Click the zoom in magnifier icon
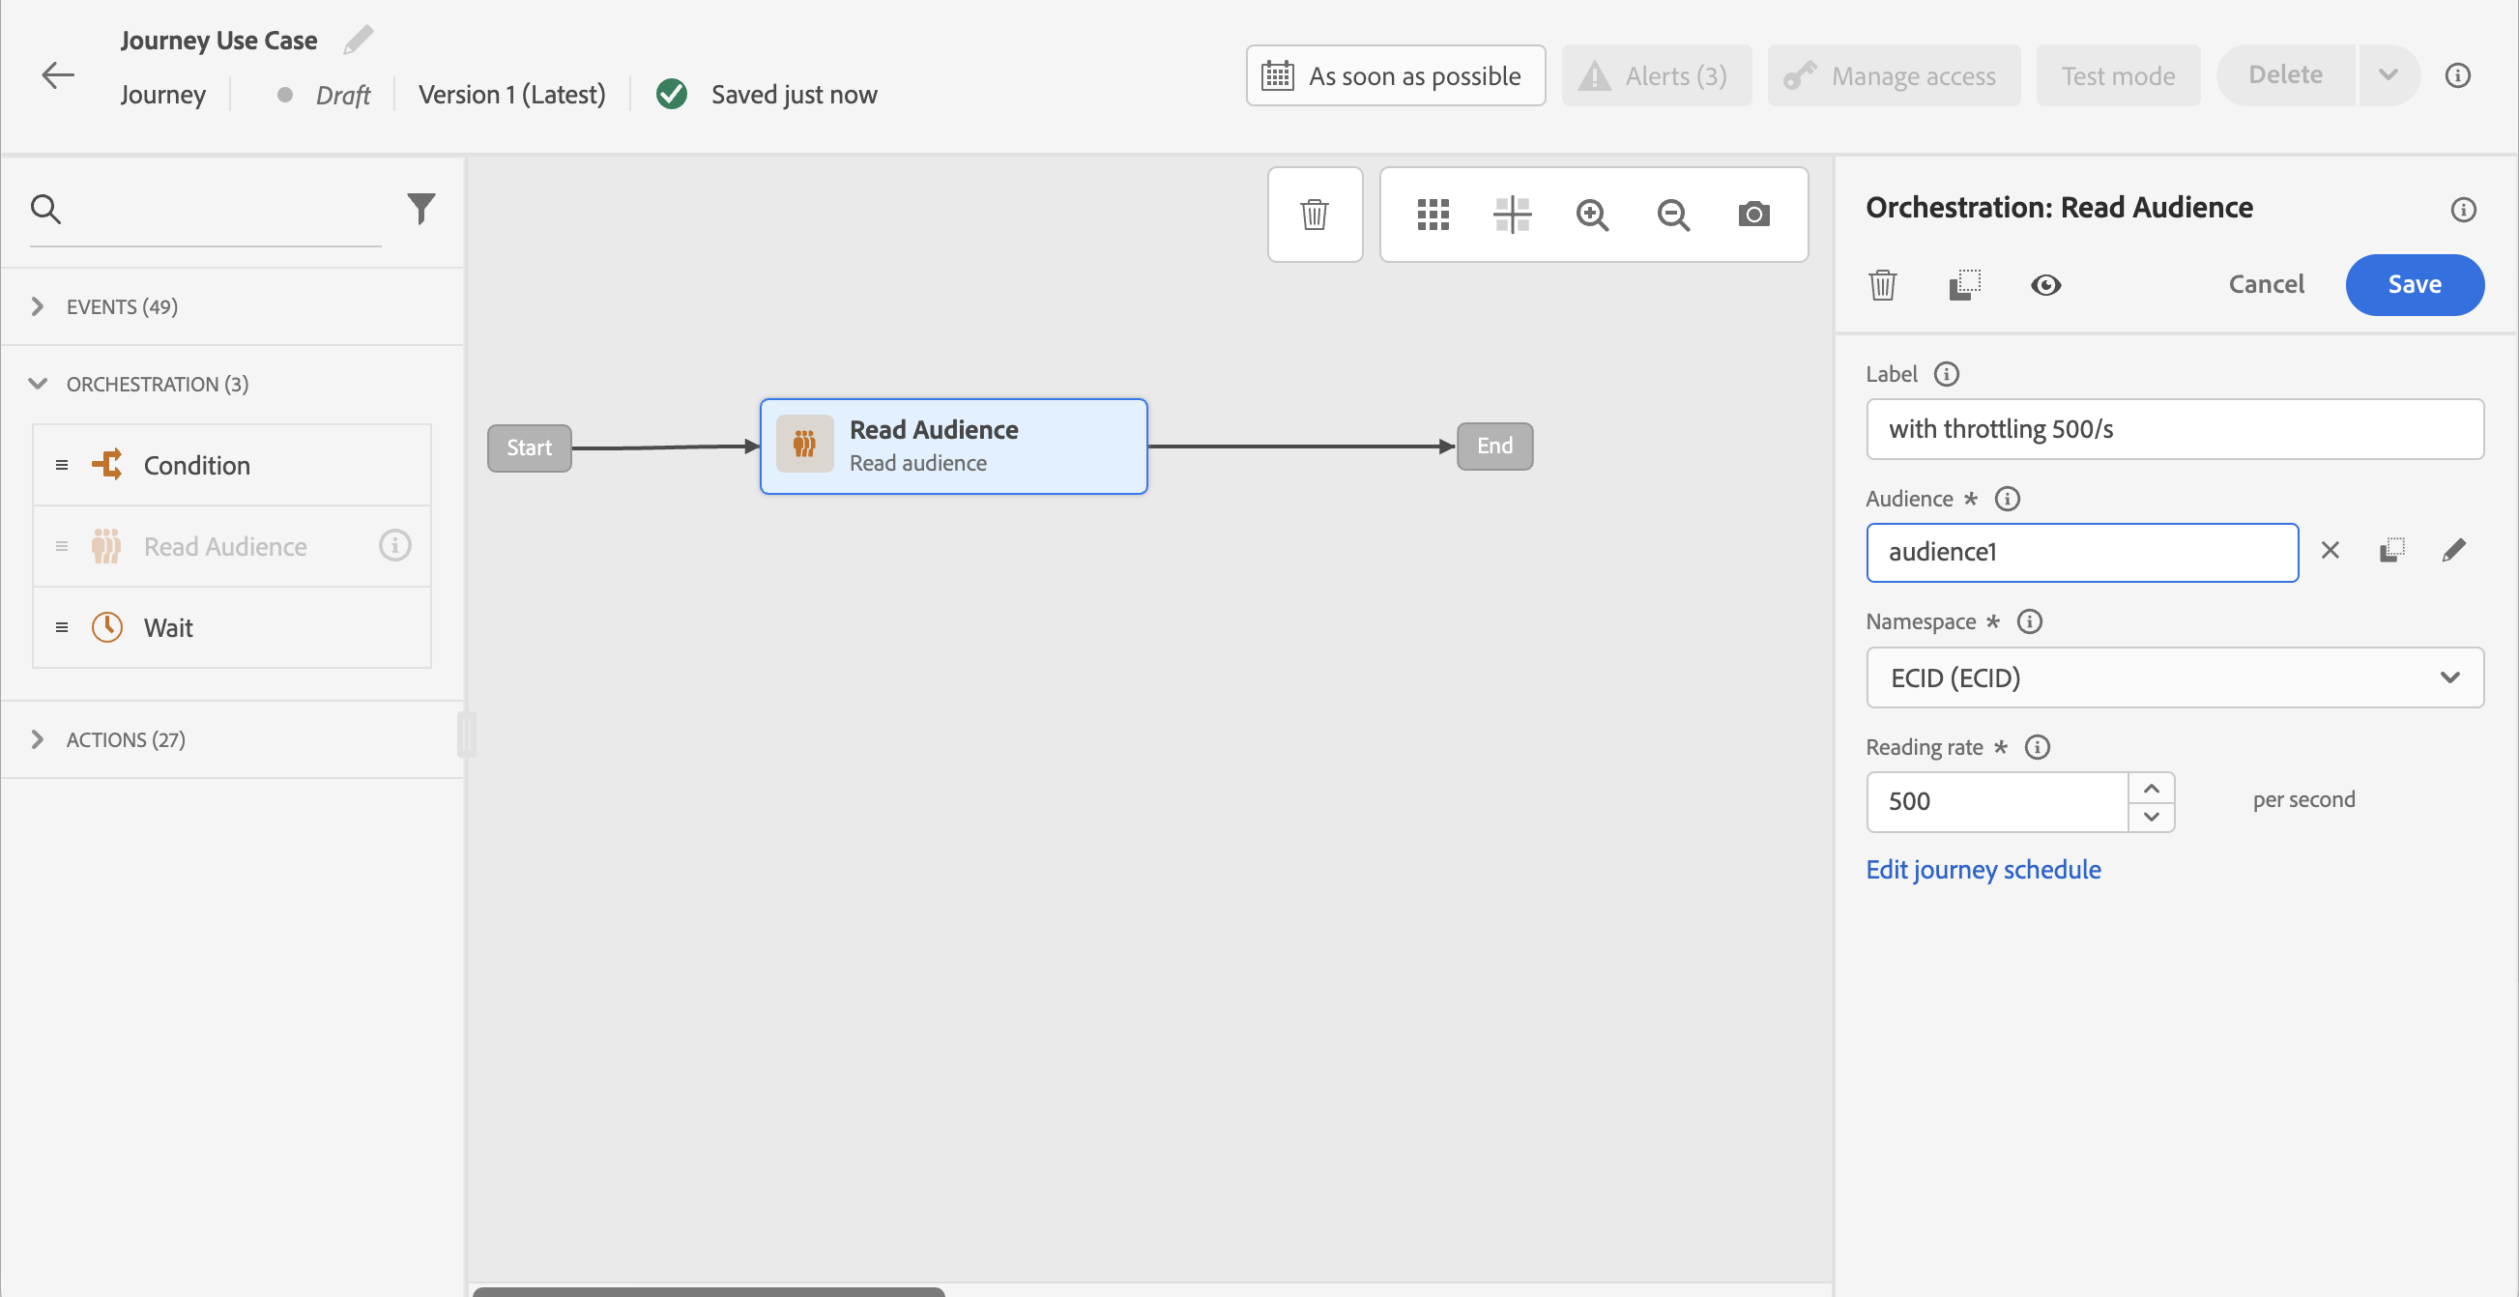 [x=1592, y=214]
